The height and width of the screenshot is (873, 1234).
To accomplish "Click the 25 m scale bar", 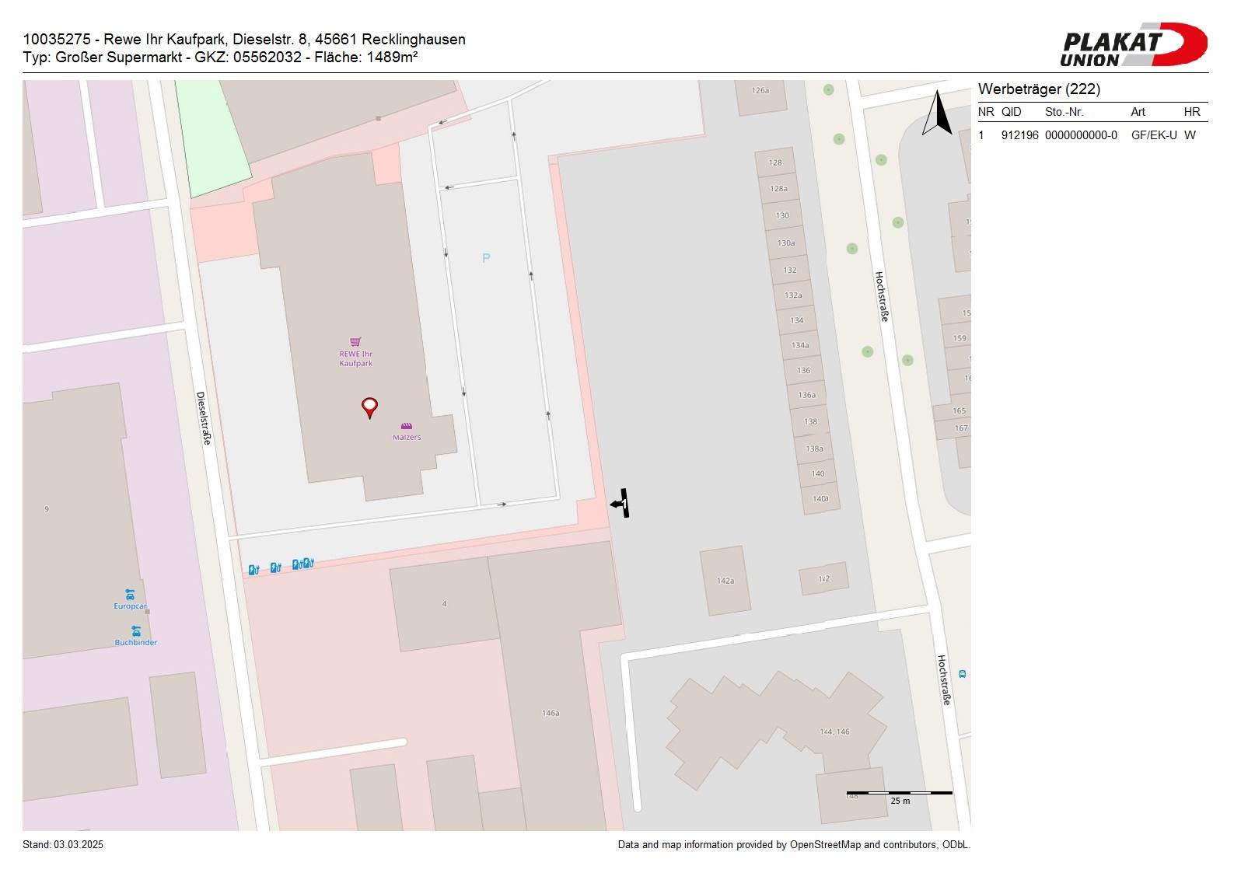I will pos(900,794).
